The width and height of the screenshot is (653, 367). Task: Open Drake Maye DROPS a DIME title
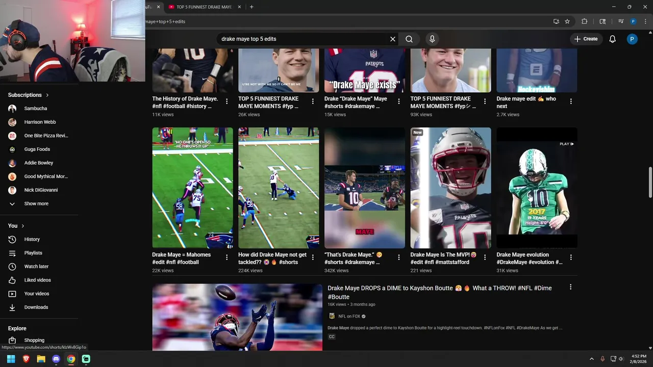tap(440, 292)
